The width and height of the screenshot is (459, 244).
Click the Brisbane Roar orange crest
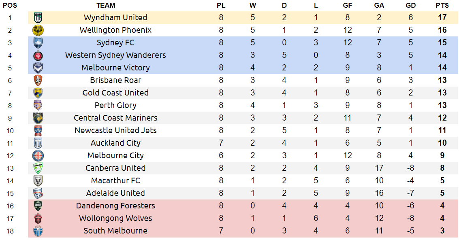point(38,80)
